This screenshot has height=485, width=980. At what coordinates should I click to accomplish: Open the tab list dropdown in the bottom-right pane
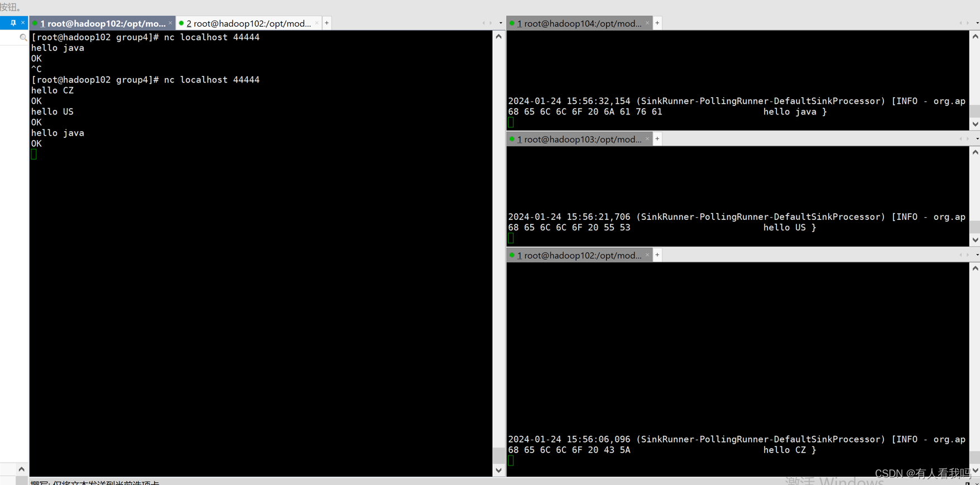[977, 254]
